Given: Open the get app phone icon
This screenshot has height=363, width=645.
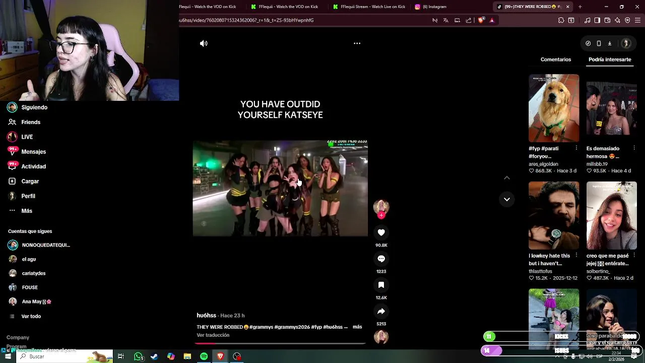Looking at the screenshot, I should pos(599,43).
